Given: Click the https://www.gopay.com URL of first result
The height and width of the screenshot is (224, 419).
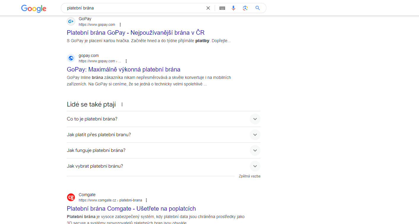Looking at the screenshot, I should coord(97,25).
